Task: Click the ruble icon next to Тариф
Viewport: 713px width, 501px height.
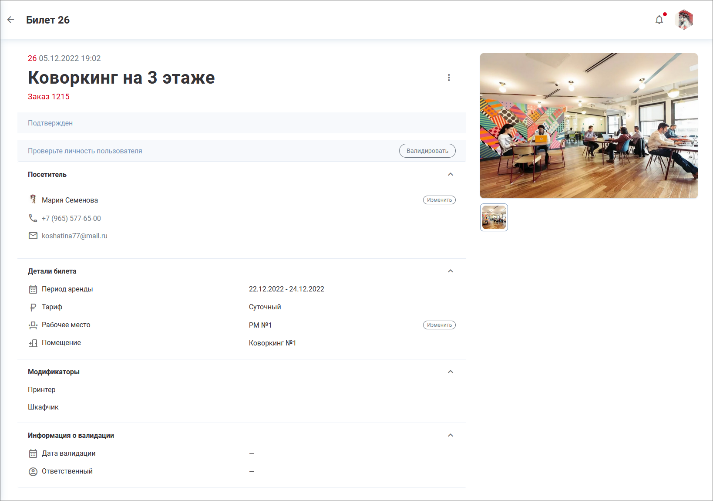Action: pyautogui.click(x=33, y=307)
